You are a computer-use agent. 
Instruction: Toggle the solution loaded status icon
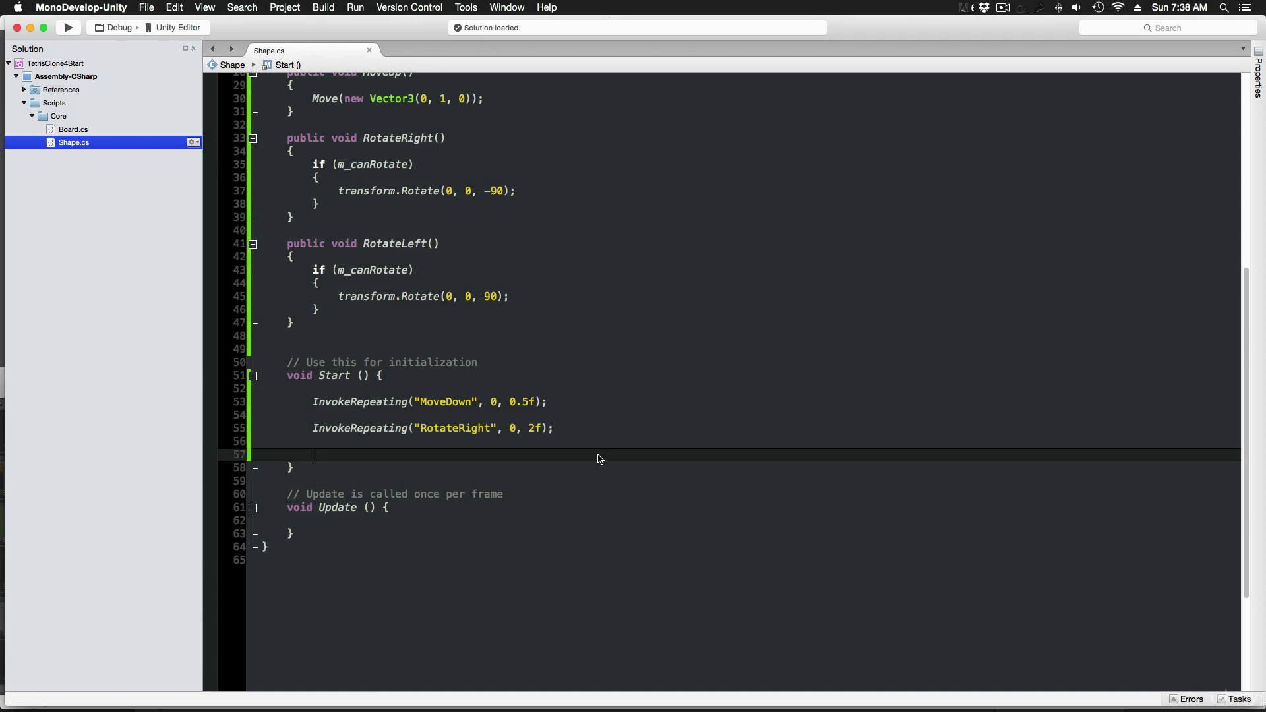(456, 27)
